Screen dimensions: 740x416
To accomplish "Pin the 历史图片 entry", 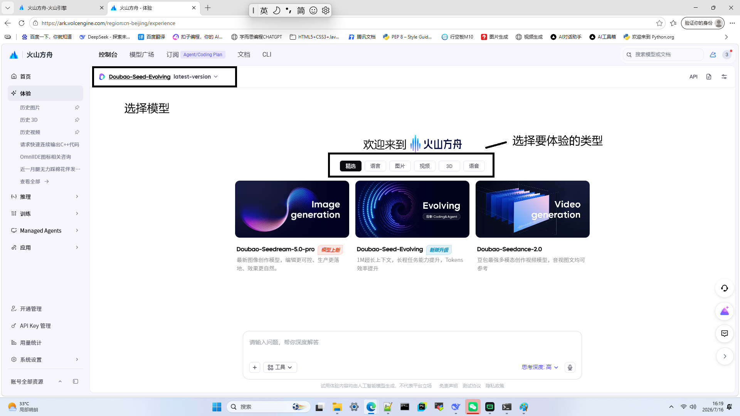I will point(77,107).
